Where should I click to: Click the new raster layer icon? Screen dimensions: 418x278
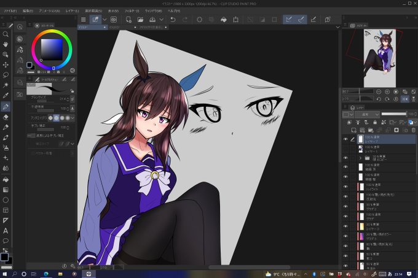pos(353,130)
